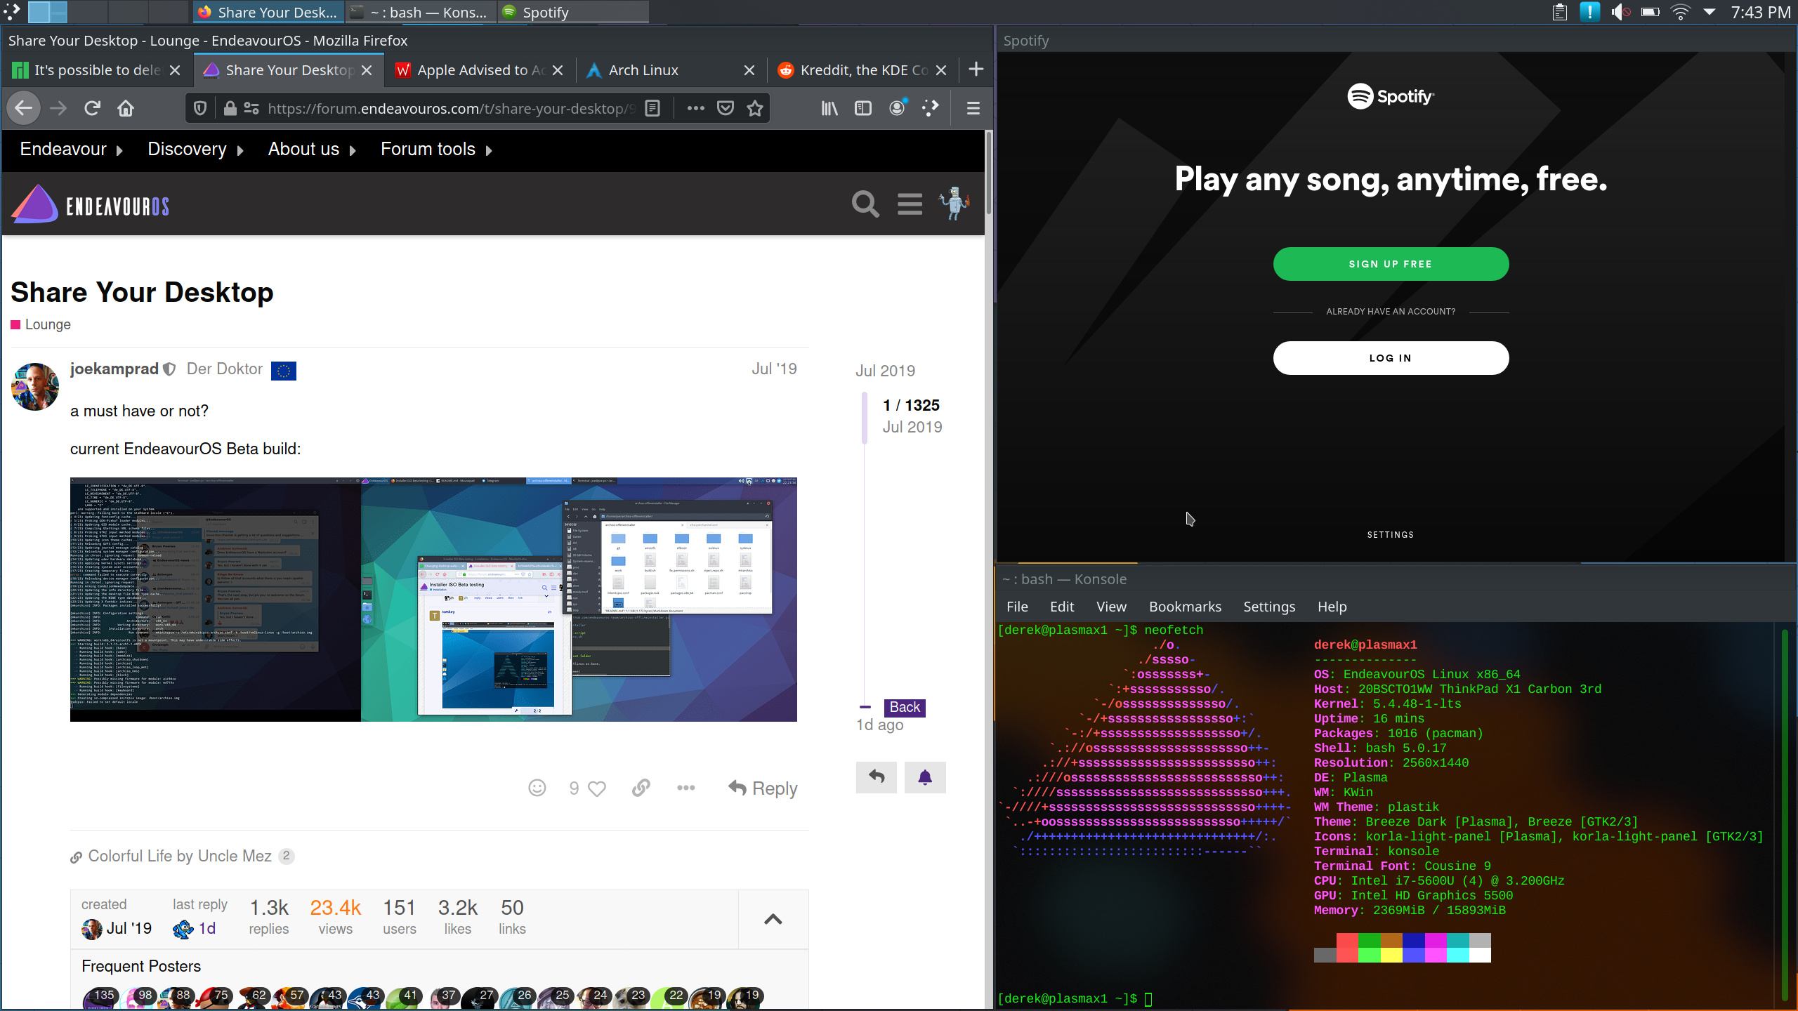Toggle Firefox sidebar view
The width and height of the screenshot is (1798, 1011).
click(862, 108)
